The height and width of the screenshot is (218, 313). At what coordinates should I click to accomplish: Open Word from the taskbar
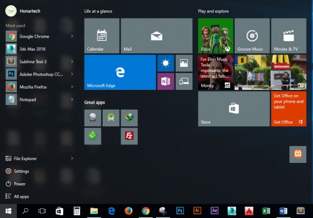point(283,211)
